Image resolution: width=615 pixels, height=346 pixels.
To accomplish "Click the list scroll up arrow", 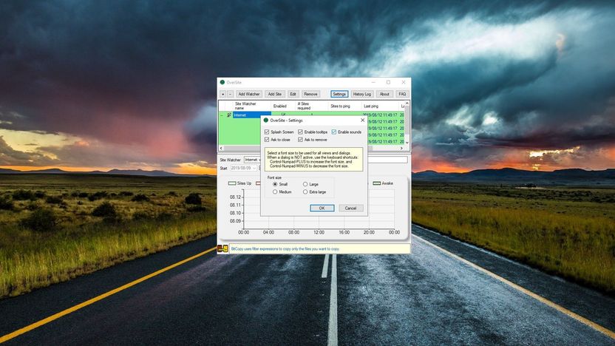I will [407, 104].
